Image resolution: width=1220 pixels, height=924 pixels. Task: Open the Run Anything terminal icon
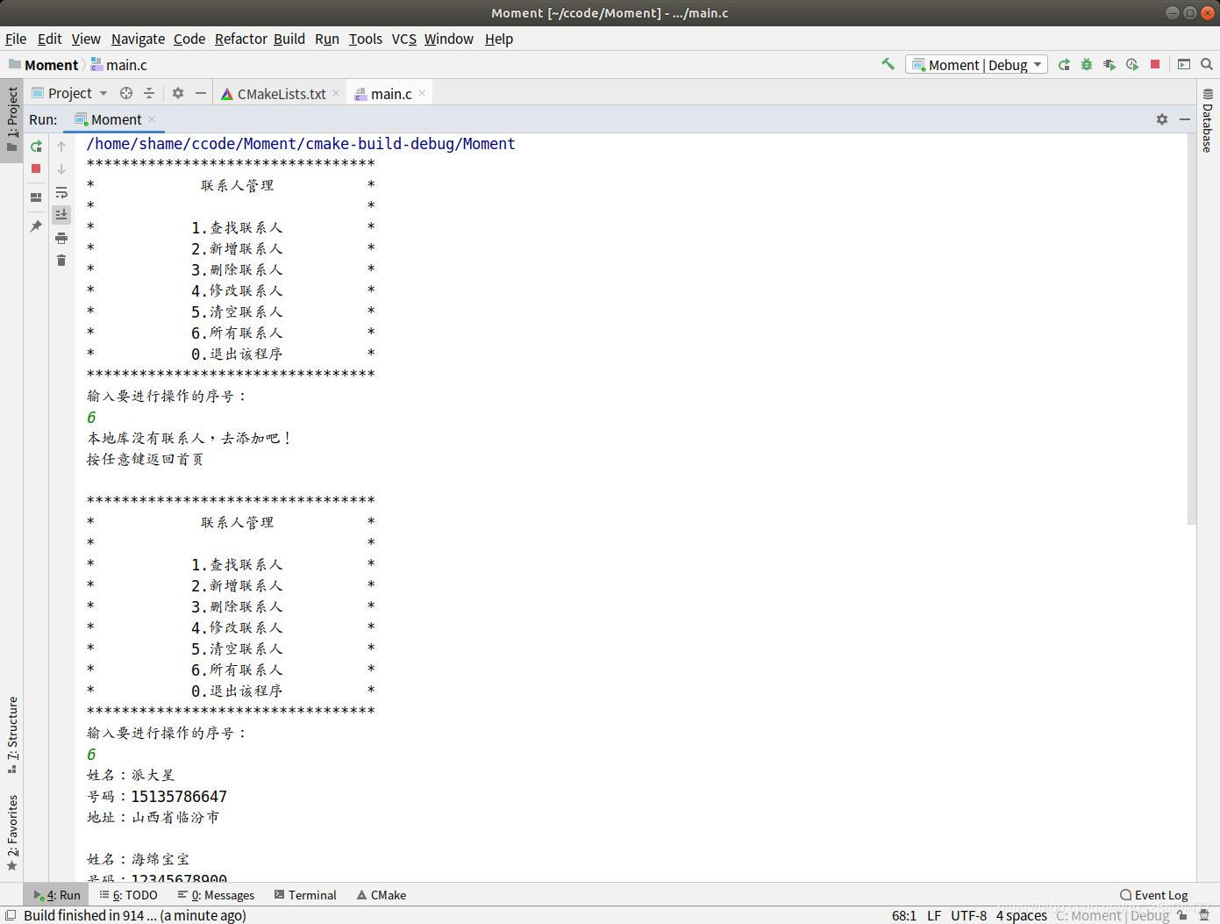1184,64
